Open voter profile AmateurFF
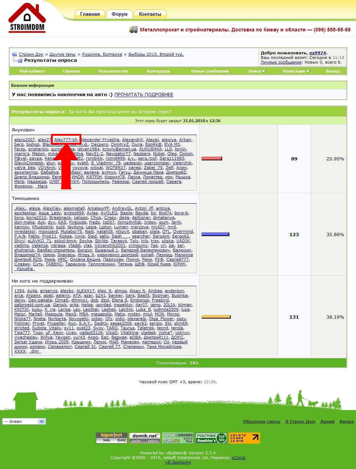The image size is (356, 469). click(x=98, y=208)
